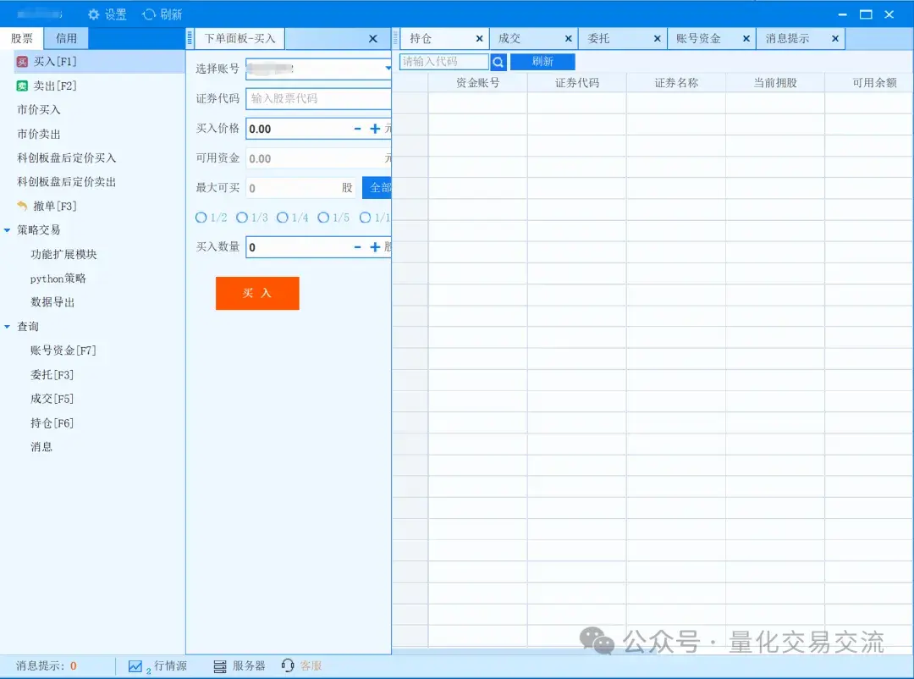
Task: Close the 成交 tab
Action: click(569, 38)
